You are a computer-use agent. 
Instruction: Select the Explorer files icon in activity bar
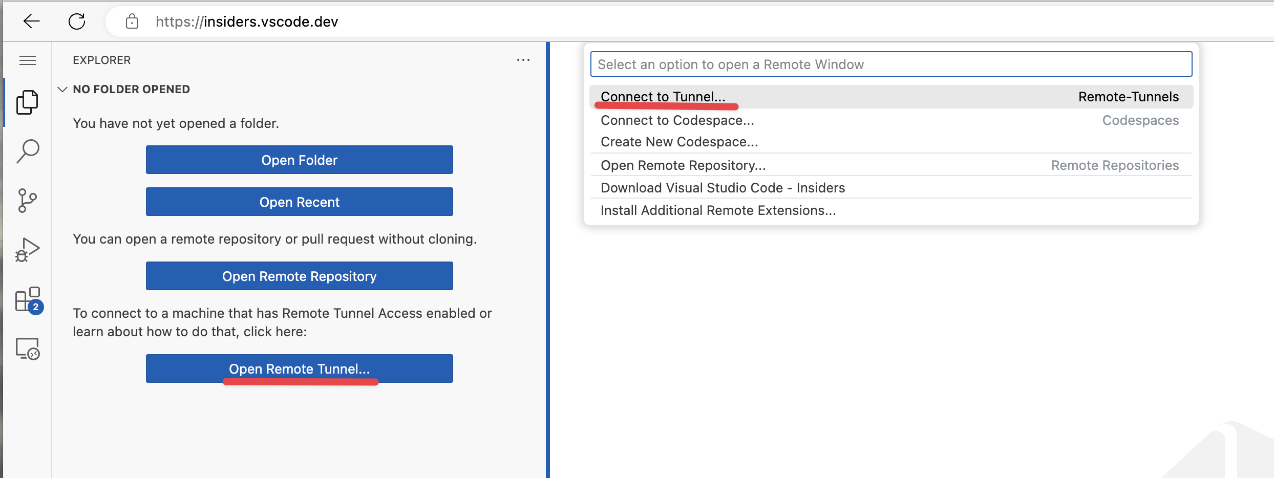[28, 102]
